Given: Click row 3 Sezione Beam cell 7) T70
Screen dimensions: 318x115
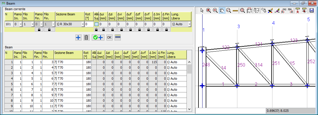Looking at the screenshot, I should (68, 73).
